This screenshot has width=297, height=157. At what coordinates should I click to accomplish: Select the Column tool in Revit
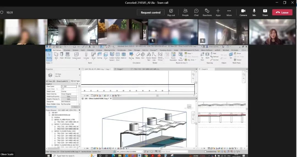click(x=86, y=56)
